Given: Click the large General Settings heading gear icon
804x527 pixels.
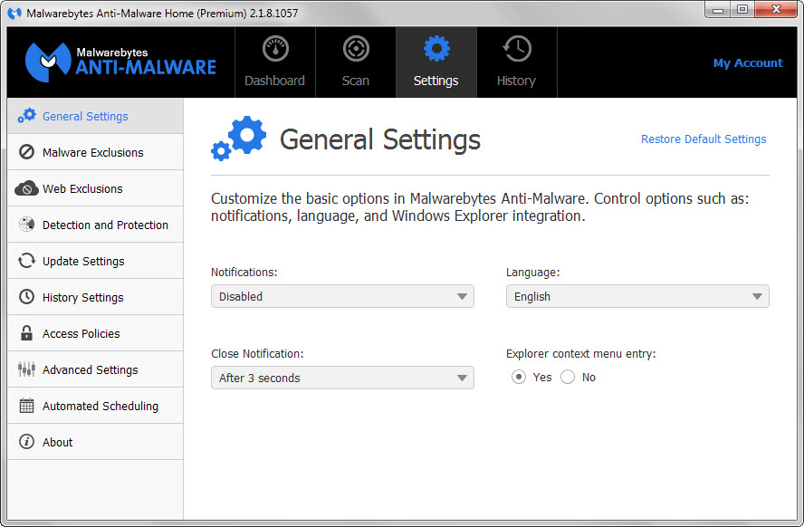Looking at the screenshot, I should pyautogui.click(x=238, y=139).
